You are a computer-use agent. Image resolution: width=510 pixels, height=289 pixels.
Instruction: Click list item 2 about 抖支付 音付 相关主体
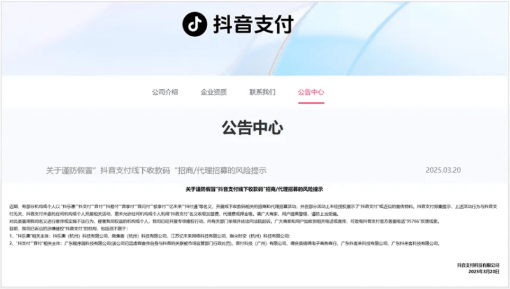click(x=225, y=243)
